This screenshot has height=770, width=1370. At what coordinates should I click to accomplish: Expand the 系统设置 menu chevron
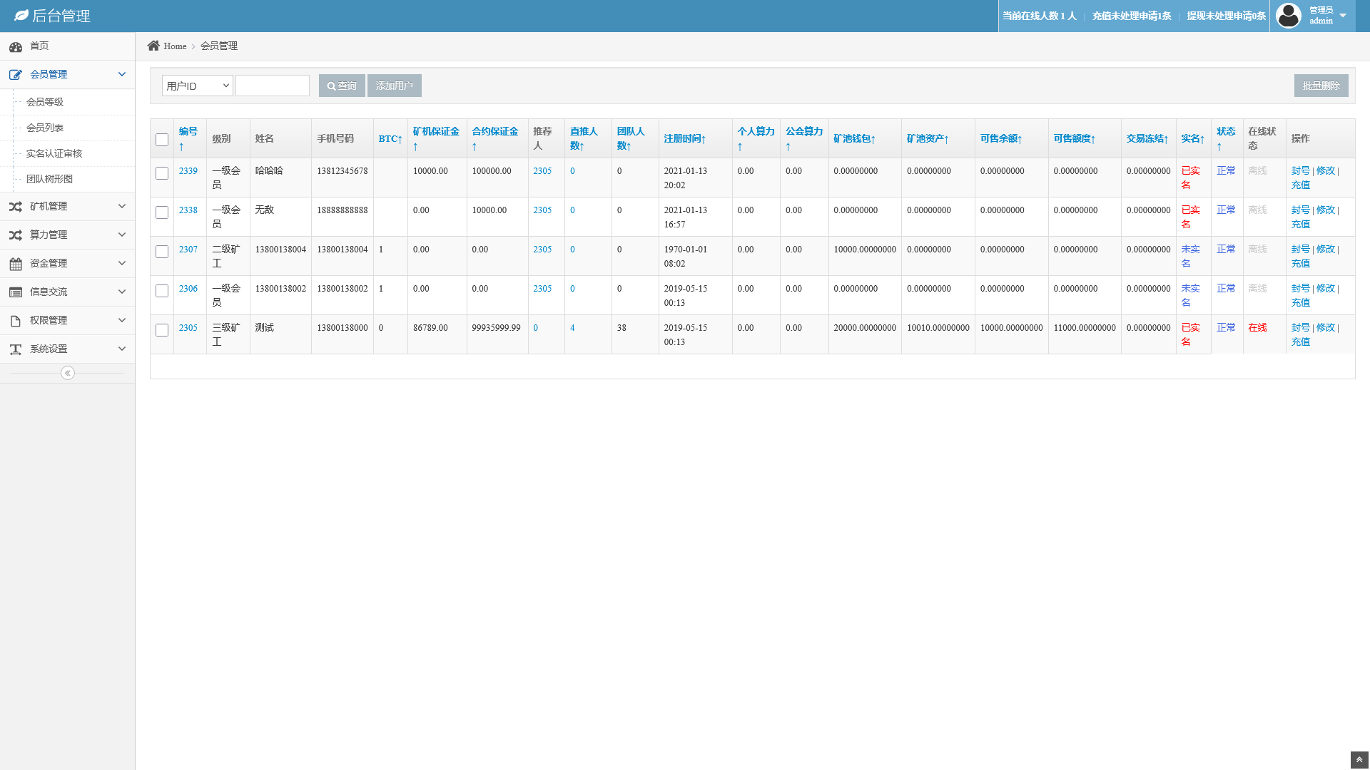coord(122,349)
